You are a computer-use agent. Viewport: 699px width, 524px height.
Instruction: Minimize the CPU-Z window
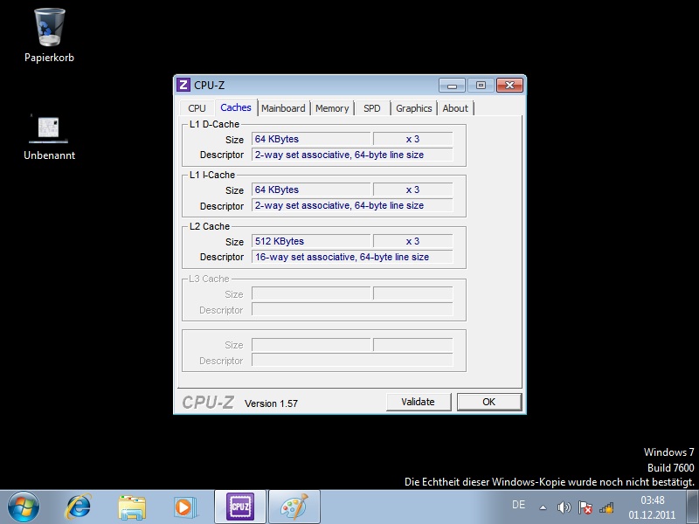[452, 85]
